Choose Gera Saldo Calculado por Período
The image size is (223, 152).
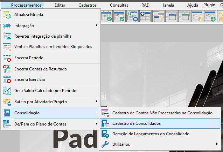(x=50, y=91)
